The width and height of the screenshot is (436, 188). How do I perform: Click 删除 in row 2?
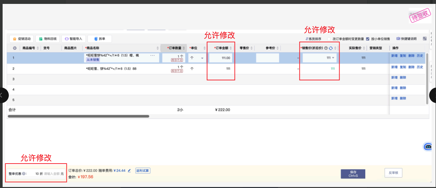[x=411, y=67]
